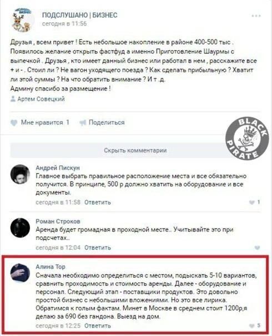Like Андрей Пискун's comment with the heart
The height and width of the screenshot is (336, 272).
(252, 202)
